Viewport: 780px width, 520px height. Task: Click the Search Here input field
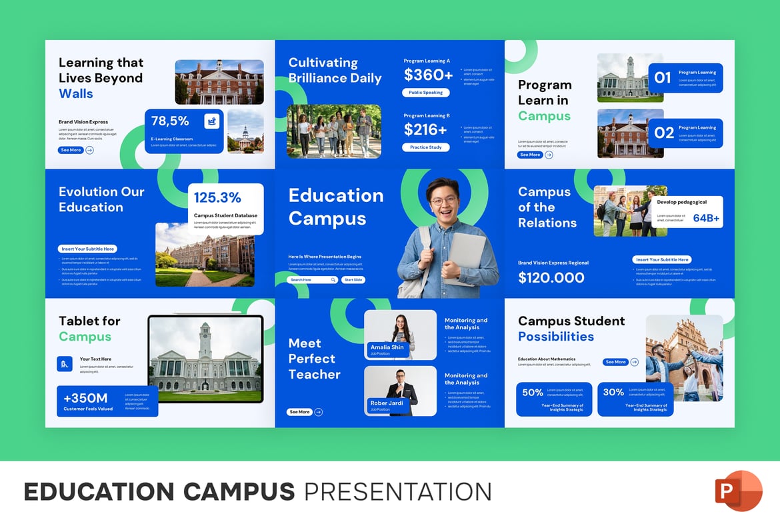[x=313, y=279]
